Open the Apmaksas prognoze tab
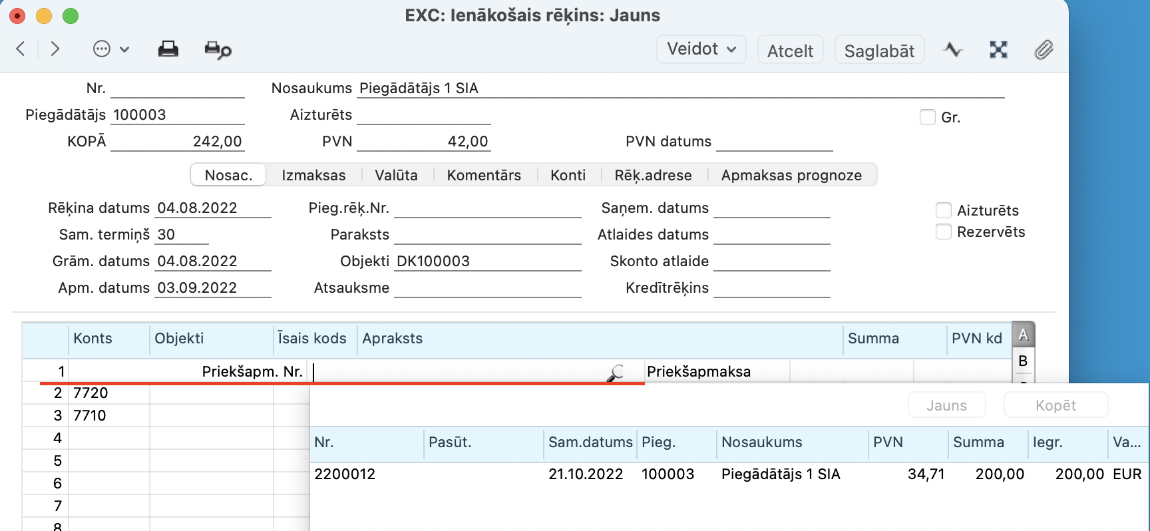 pos(791,175)
